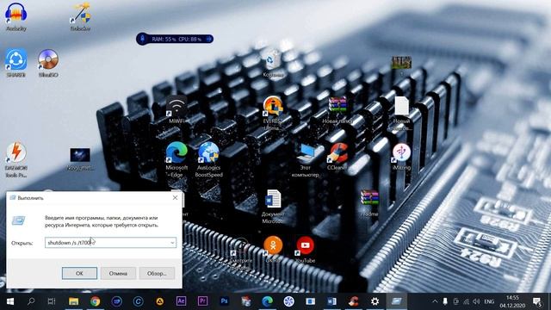
Task: Open the MiWiFi desktop shortcut
Action: 176,109
